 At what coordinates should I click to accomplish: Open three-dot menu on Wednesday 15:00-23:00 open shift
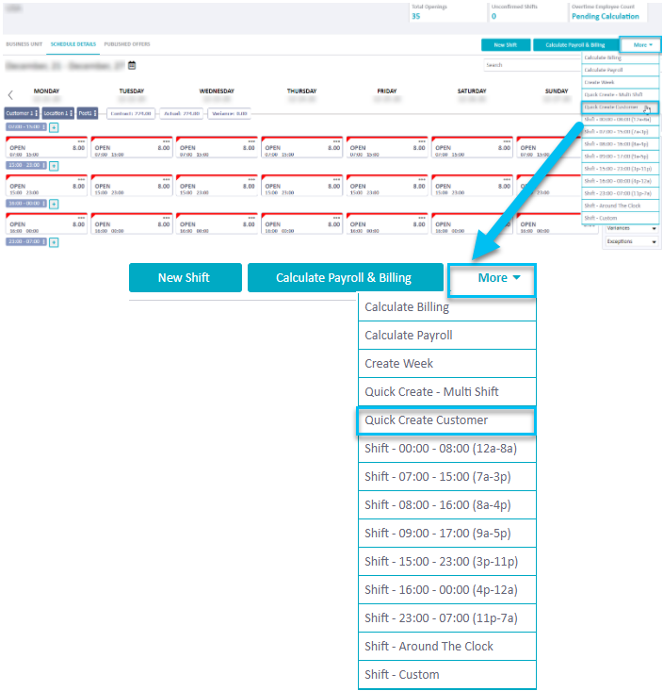click(x=251, y=180)
